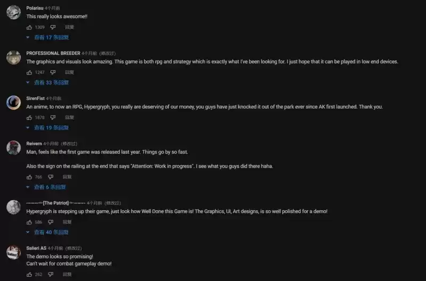Like Polarisu's comment with thumbs up
The width and height of the screenshot is (426, 281).
[29, 27]
